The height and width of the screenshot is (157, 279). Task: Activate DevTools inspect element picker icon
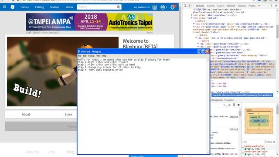point(185,6)
